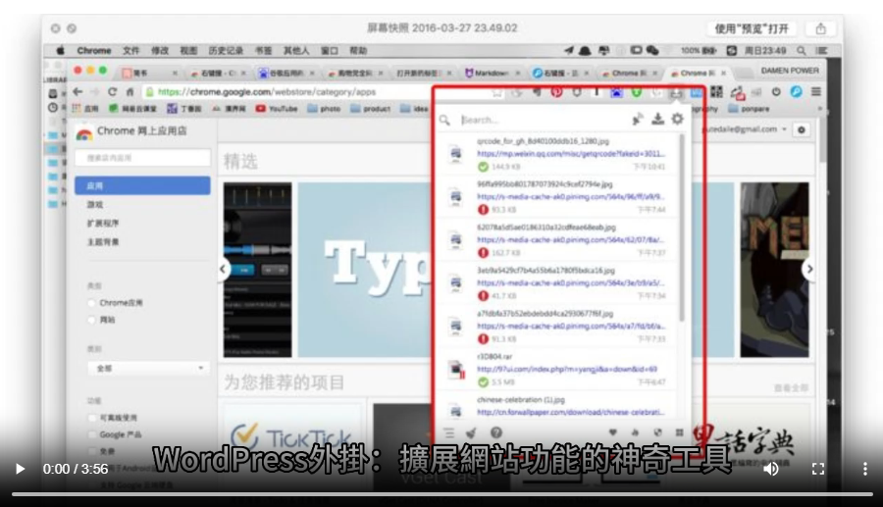Select the 网站 radio option
This screenshot has width=883, height=507.
coord(91,320)
